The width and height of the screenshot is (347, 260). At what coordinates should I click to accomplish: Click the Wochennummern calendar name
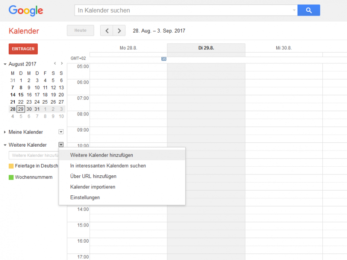(x=34, y=177)
